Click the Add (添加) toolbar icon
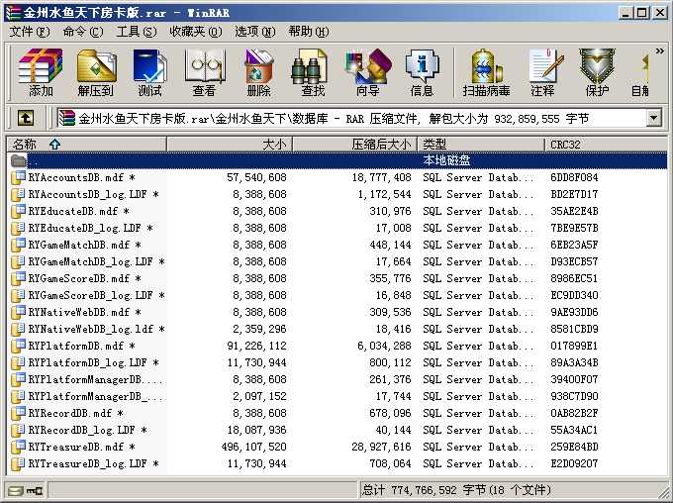Viewport: 673px width, 503px height. tap(41, 71)
